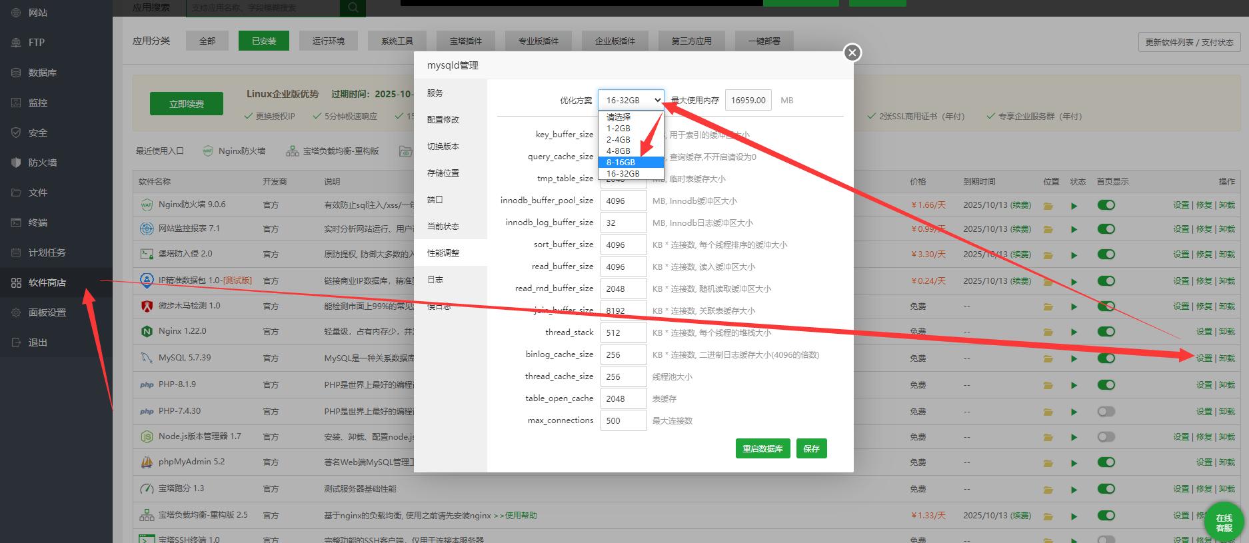Click status play icon for phpMyAdmin 5.2
This screenshot has height=543, width=1249.
[x=1074, y=462]
